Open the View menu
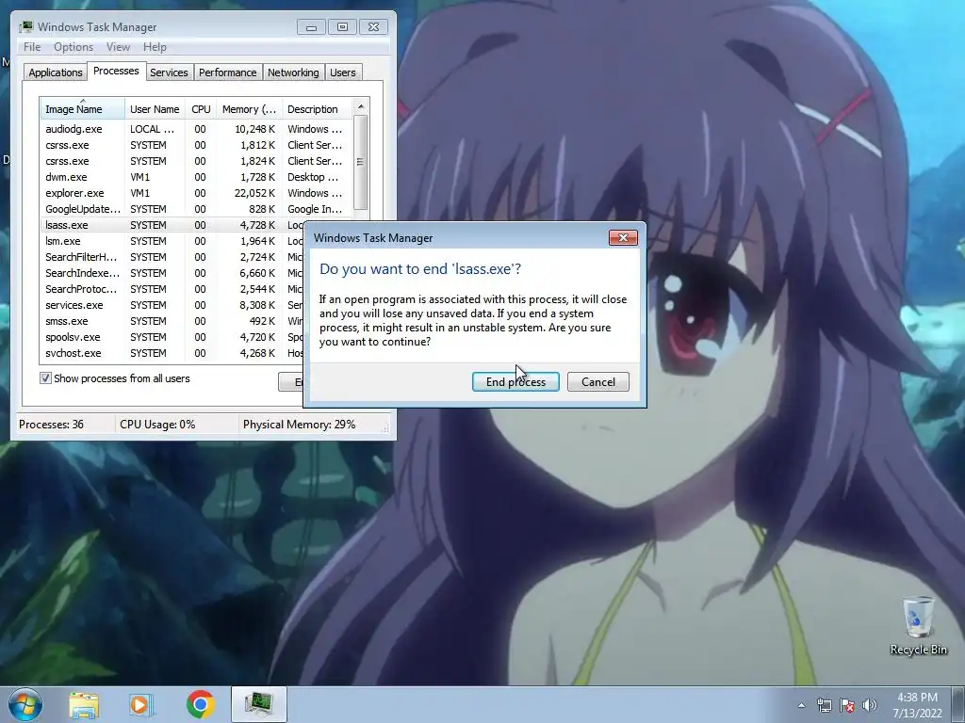Viewport: 965px width, 723px height. pyautogui.click(x=118, y=47)
